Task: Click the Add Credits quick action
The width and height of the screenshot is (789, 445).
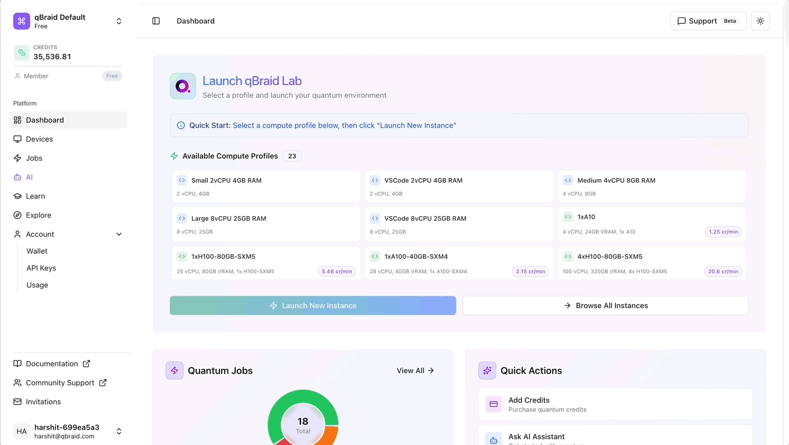Action: [x=616, y=404]
